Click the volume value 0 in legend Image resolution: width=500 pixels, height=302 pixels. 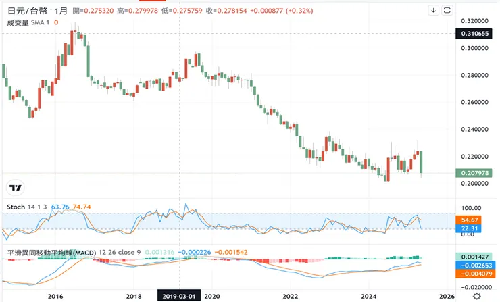pyautogui.click(x=56, y=22)
